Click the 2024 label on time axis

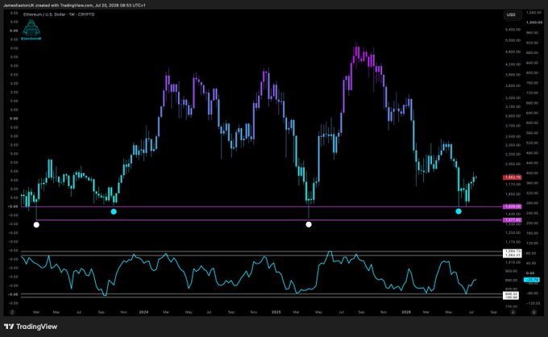[143, 312]
